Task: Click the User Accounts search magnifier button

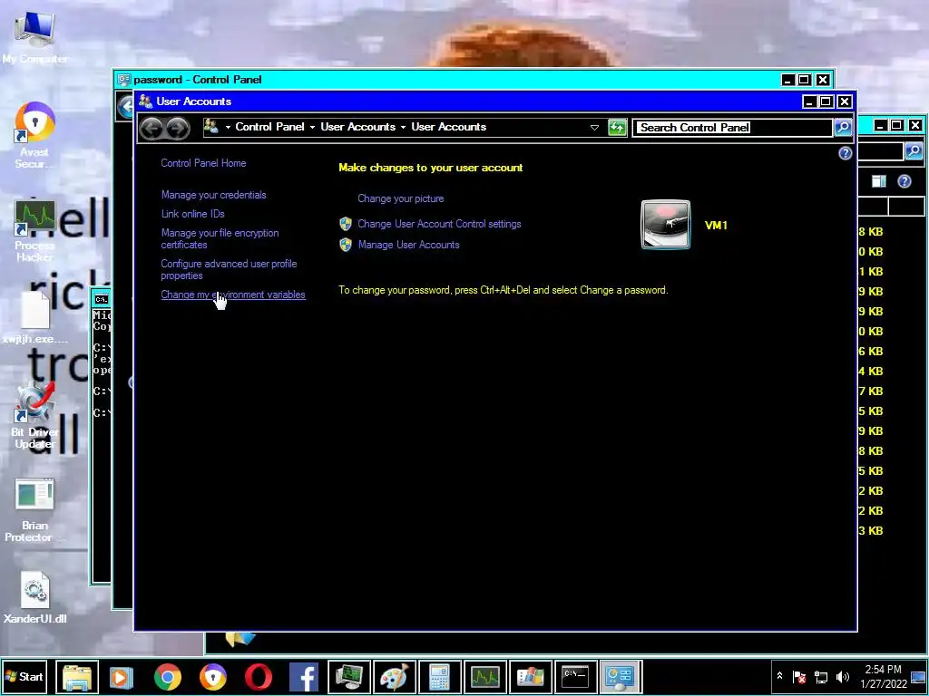Action: point(843,127)
